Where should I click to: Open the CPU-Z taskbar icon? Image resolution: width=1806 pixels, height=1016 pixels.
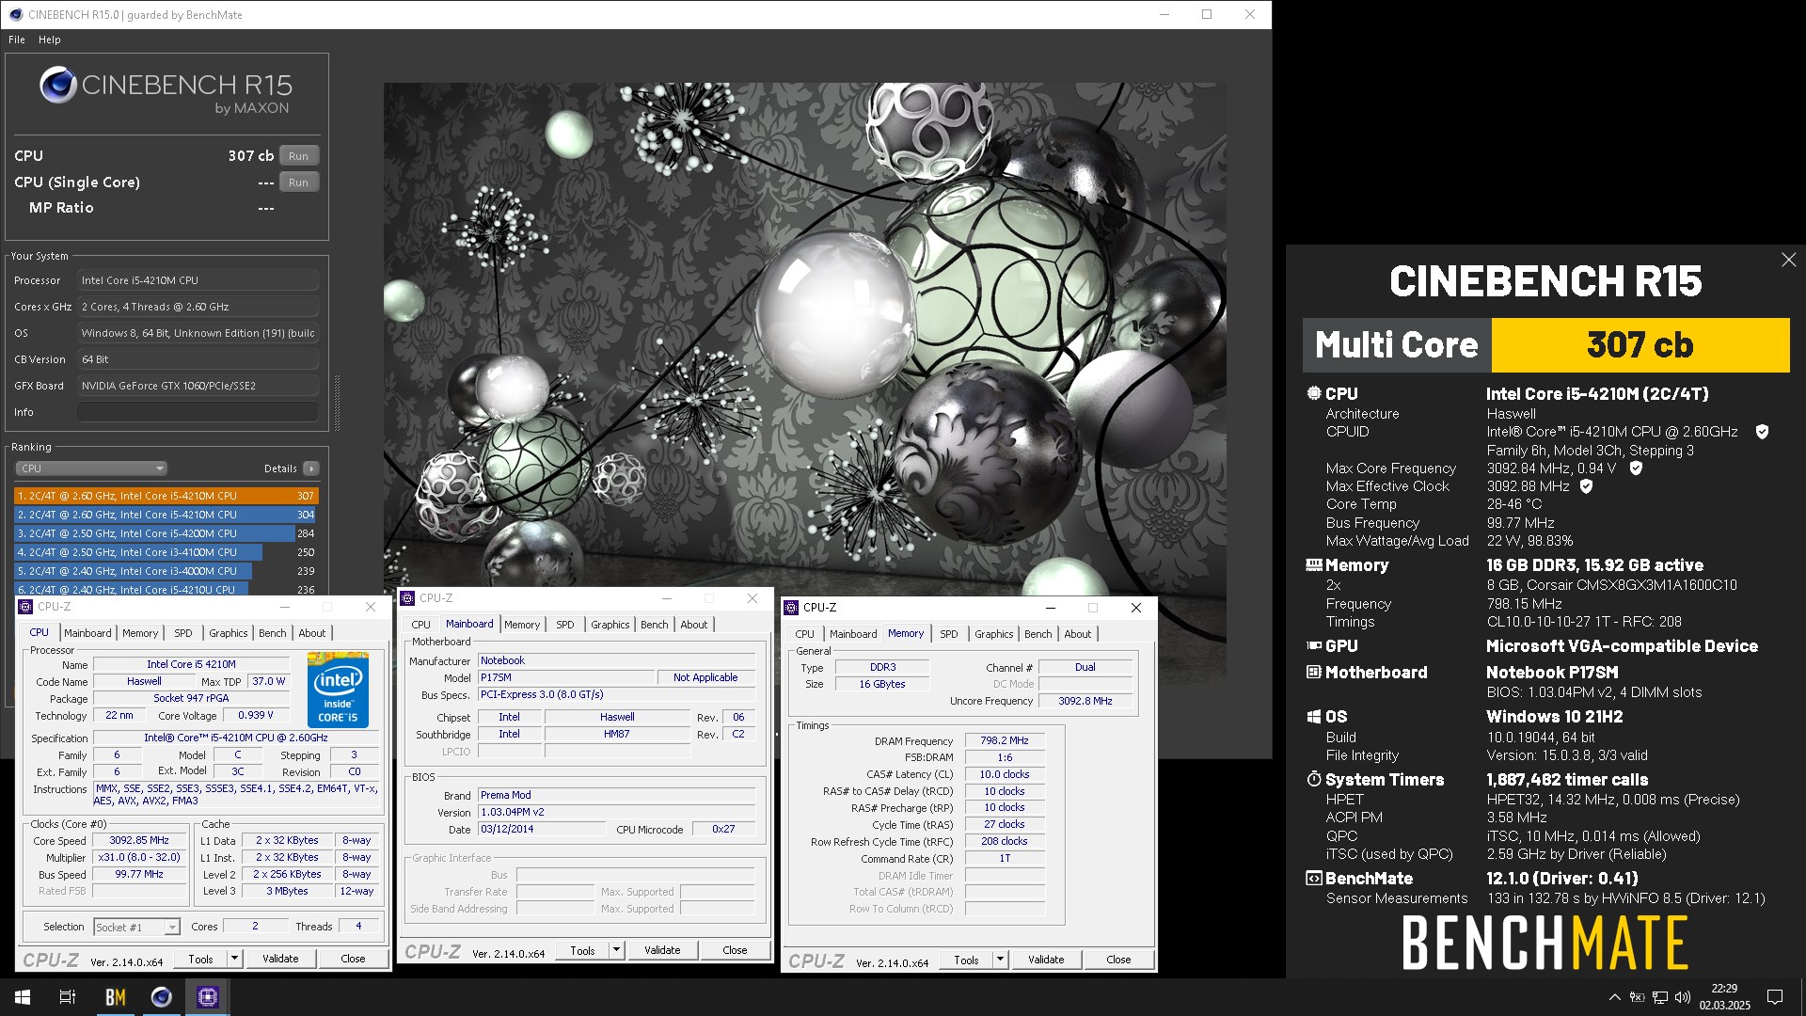207,997
